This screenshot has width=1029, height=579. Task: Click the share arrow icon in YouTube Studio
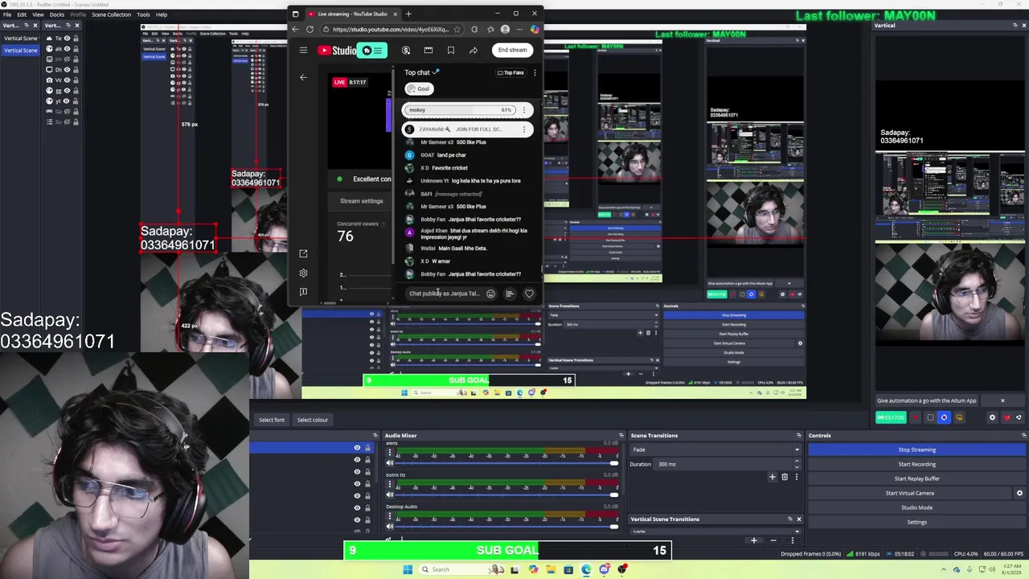pos(474,50)
